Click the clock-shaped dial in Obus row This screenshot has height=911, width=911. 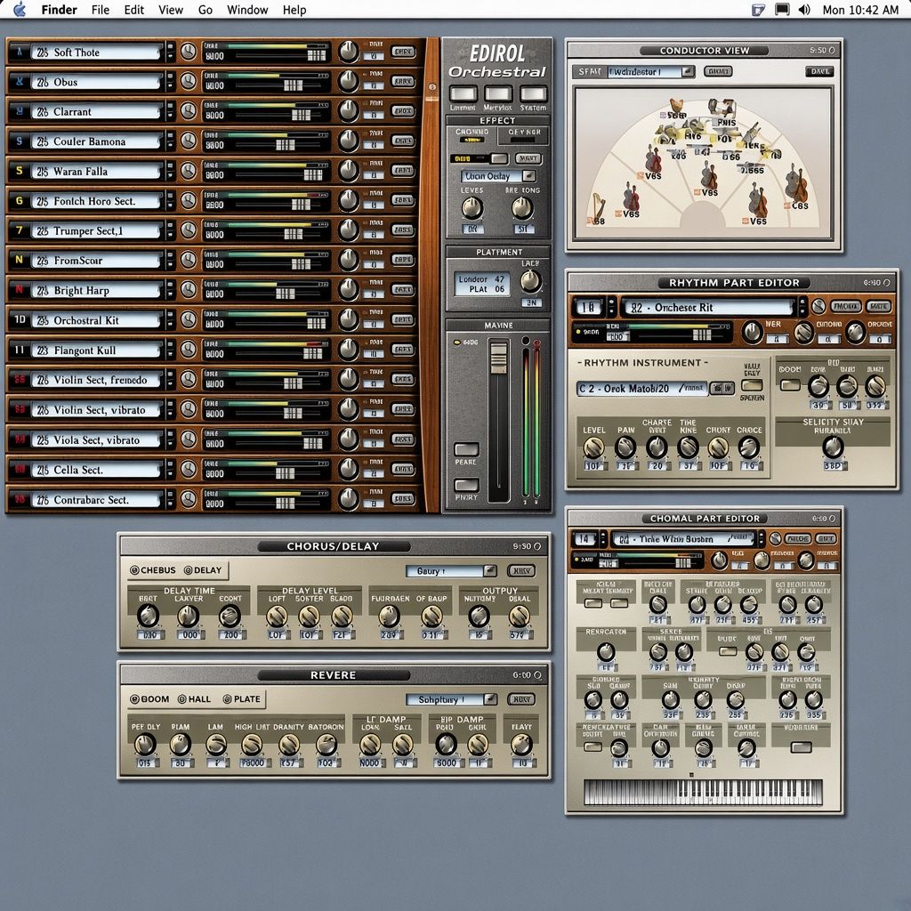(x=189, y=81)
